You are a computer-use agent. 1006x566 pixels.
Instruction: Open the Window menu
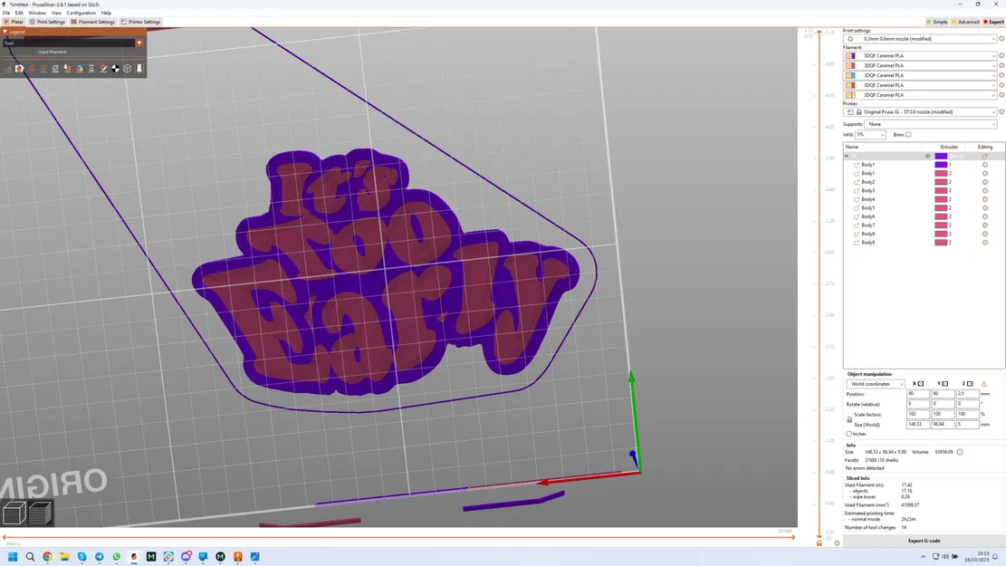point(37,13)
